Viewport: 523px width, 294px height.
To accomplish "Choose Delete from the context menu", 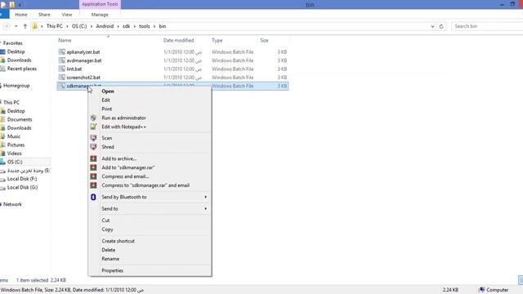I will pyautogui.click(x=150, y=250).
